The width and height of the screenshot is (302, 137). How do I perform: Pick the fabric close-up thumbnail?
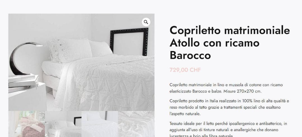coord(136,124)
